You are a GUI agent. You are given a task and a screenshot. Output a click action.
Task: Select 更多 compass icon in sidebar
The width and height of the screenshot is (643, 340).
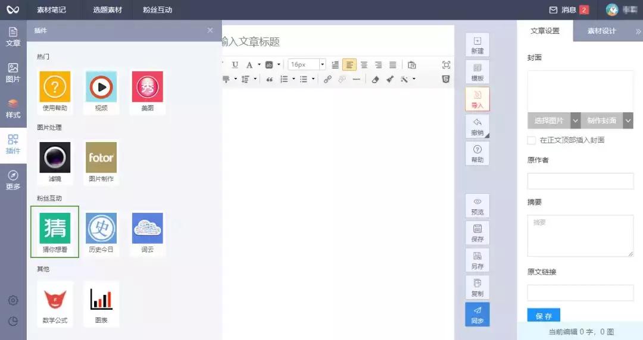point(13,180)
